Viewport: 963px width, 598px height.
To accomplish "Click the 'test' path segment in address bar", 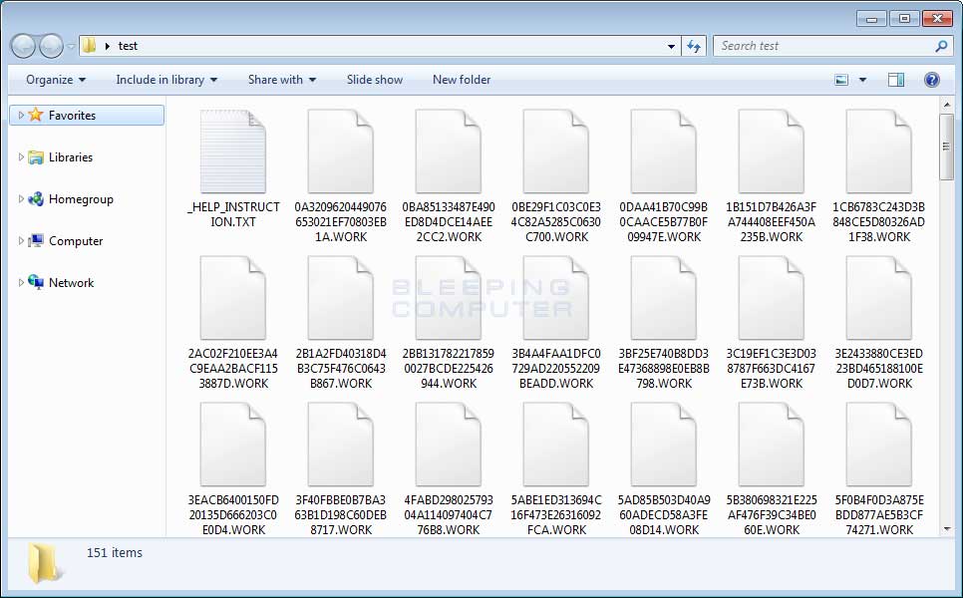I will (128, 46).
